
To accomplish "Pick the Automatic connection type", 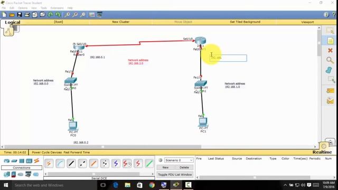I will 49,164.
